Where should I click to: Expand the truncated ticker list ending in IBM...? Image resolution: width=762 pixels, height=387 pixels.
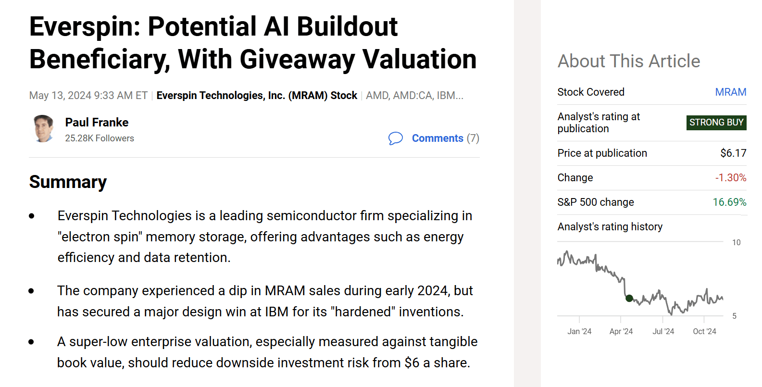(x=449, y=95)
